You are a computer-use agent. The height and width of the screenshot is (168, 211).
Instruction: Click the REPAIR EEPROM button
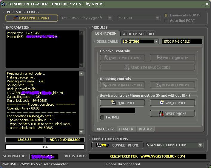(173, 85)
